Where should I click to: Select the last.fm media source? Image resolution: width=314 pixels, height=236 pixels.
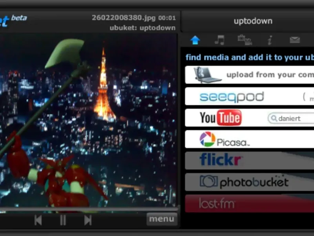250,203
